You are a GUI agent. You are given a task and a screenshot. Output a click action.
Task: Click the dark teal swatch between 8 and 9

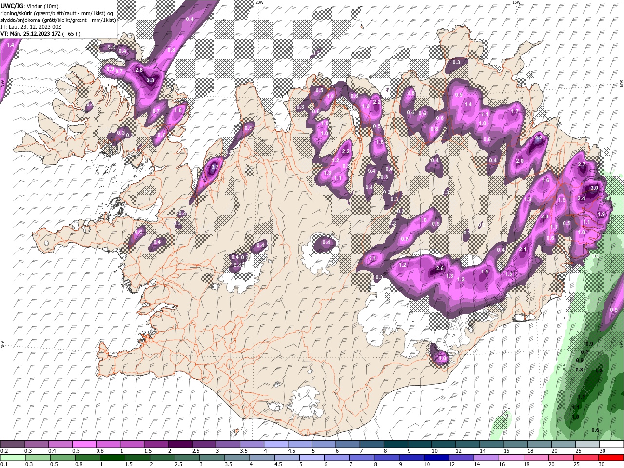pyautogui.click(x=395, y=444)
